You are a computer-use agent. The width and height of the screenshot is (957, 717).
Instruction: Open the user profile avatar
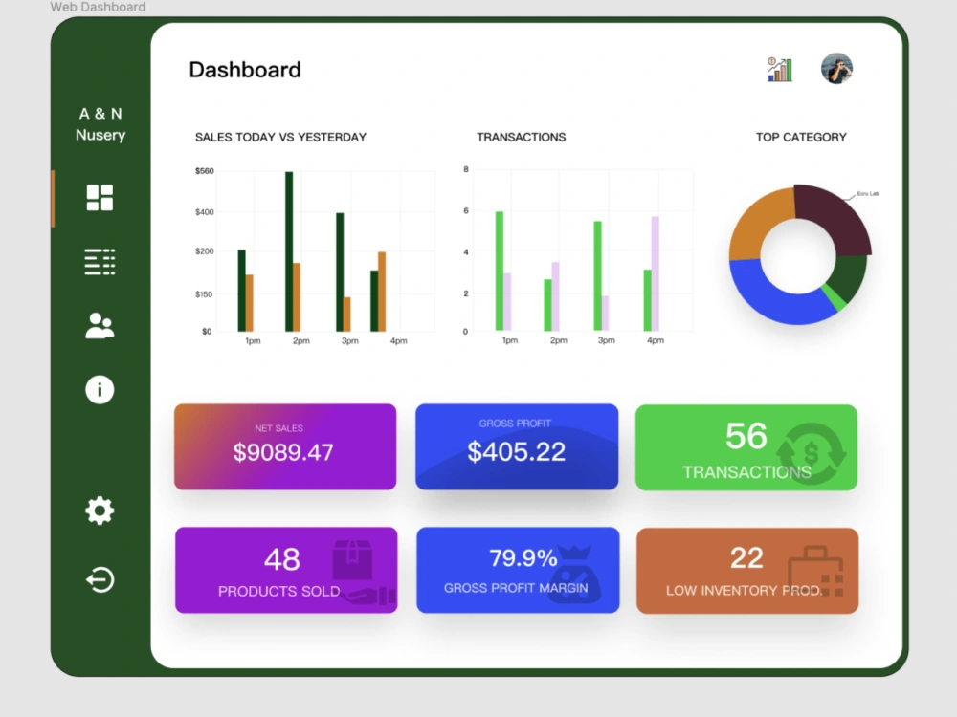click(836, 68)
